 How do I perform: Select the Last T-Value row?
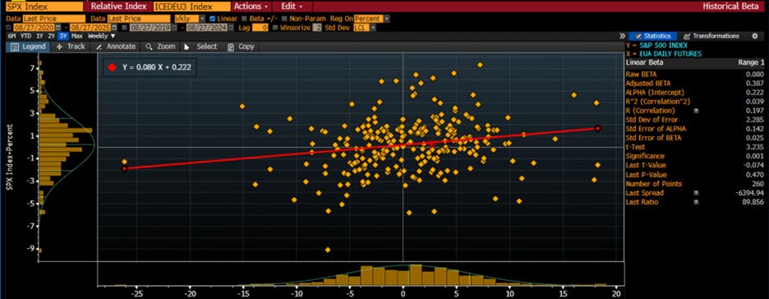[694, 165]
